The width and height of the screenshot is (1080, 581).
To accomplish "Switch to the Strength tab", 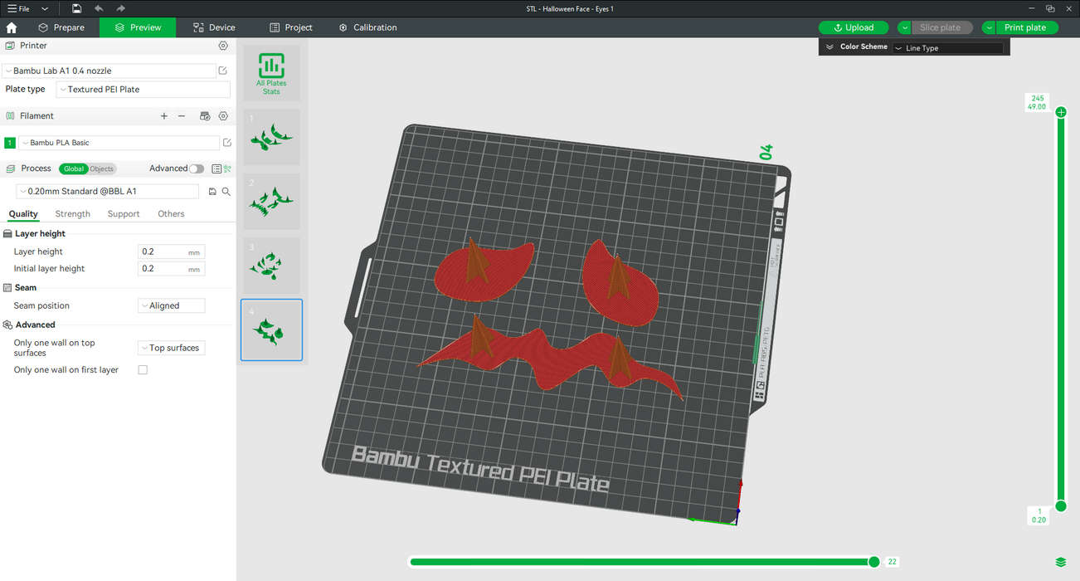I will click(73, 214).
